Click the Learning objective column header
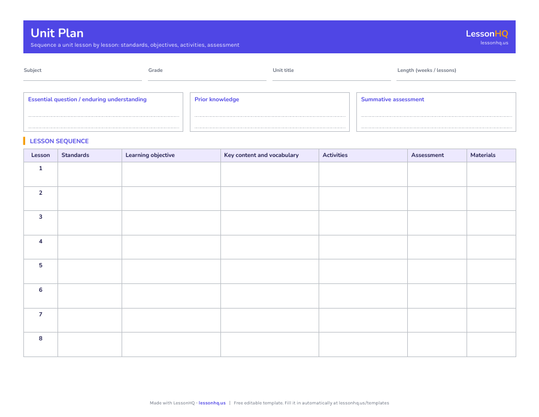Image resolution: width=539 pixels, height=417 pixels. pos(171,155)
